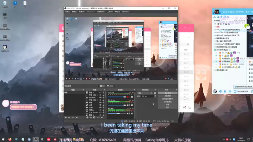
Task: Remove the selected source with the minus icon
Action: pos(91,117)
